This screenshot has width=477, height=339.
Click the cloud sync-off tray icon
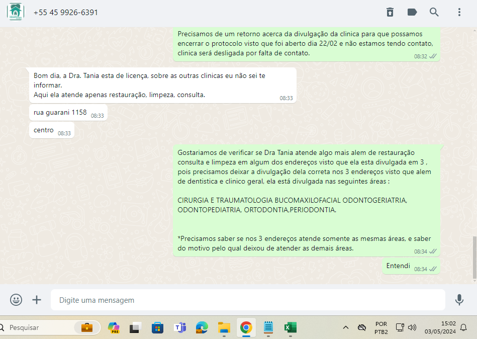[x=362, y=327]
